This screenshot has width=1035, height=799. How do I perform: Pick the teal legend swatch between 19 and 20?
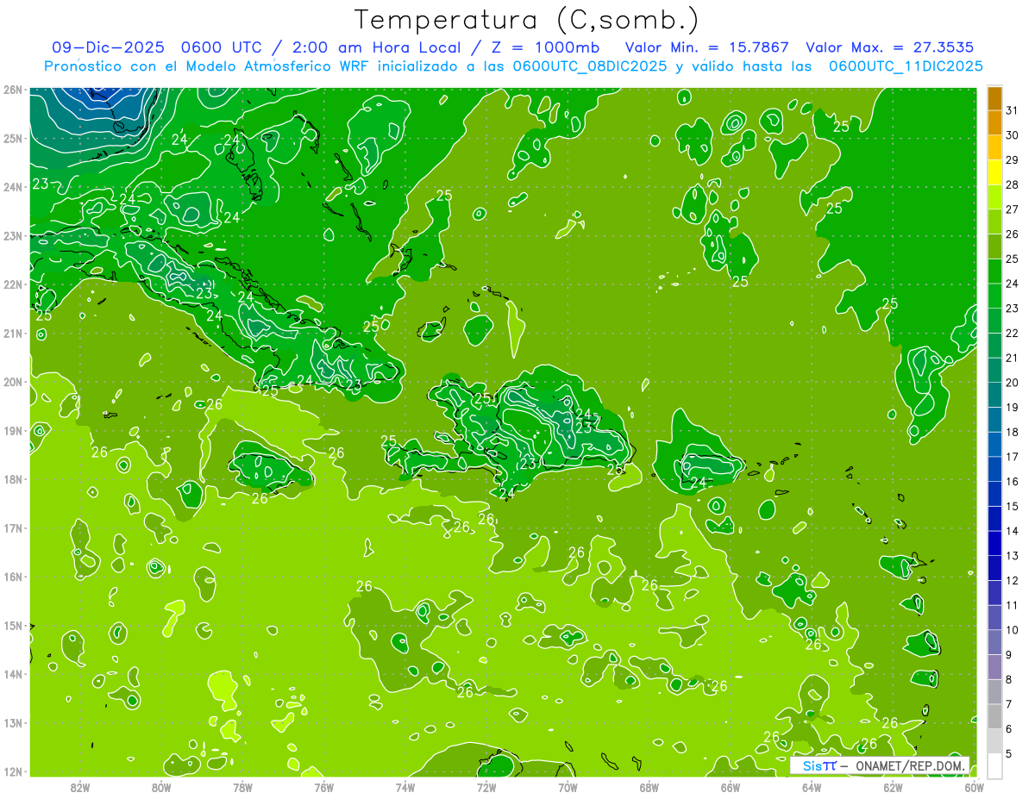coord(994,396)
